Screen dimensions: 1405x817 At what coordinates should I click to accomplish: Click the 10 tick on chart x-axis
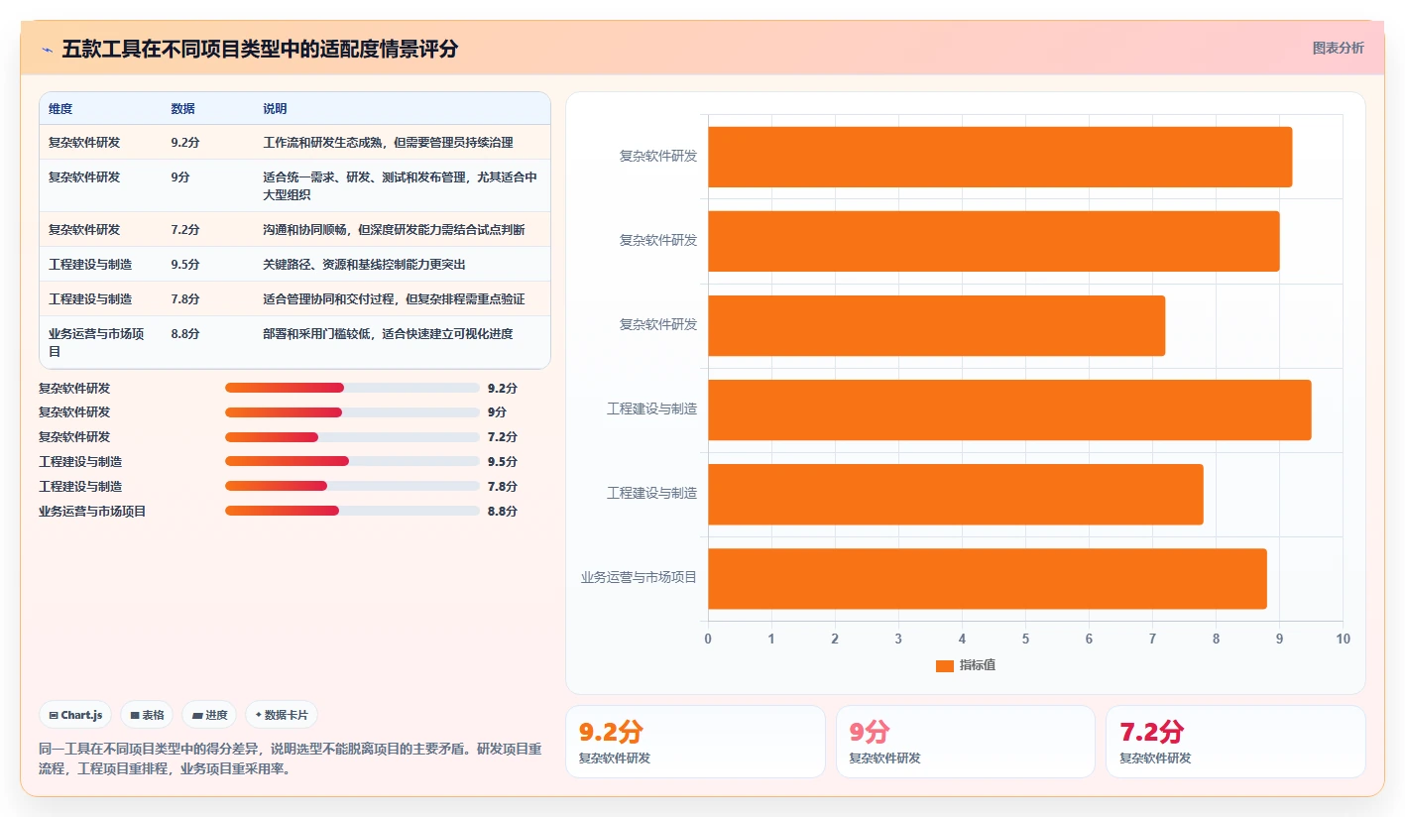(1343, 639)
